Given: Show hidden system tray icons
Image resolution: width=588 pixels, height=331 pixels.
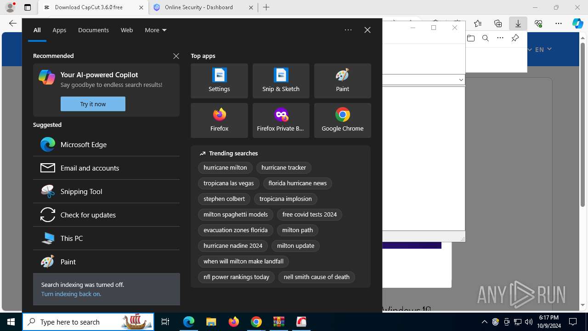Looking at the screenshot, I should tap(484, 322).
